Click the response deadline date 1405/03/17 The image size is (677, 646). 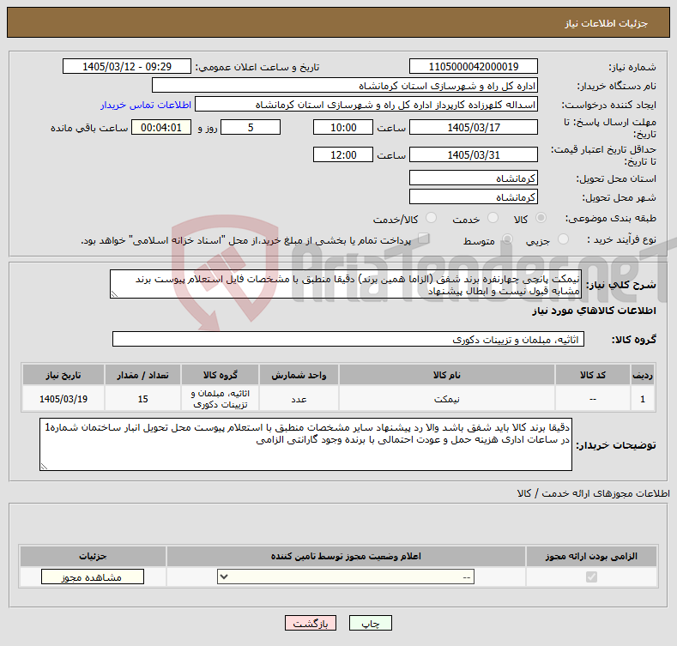click(473, 127)
